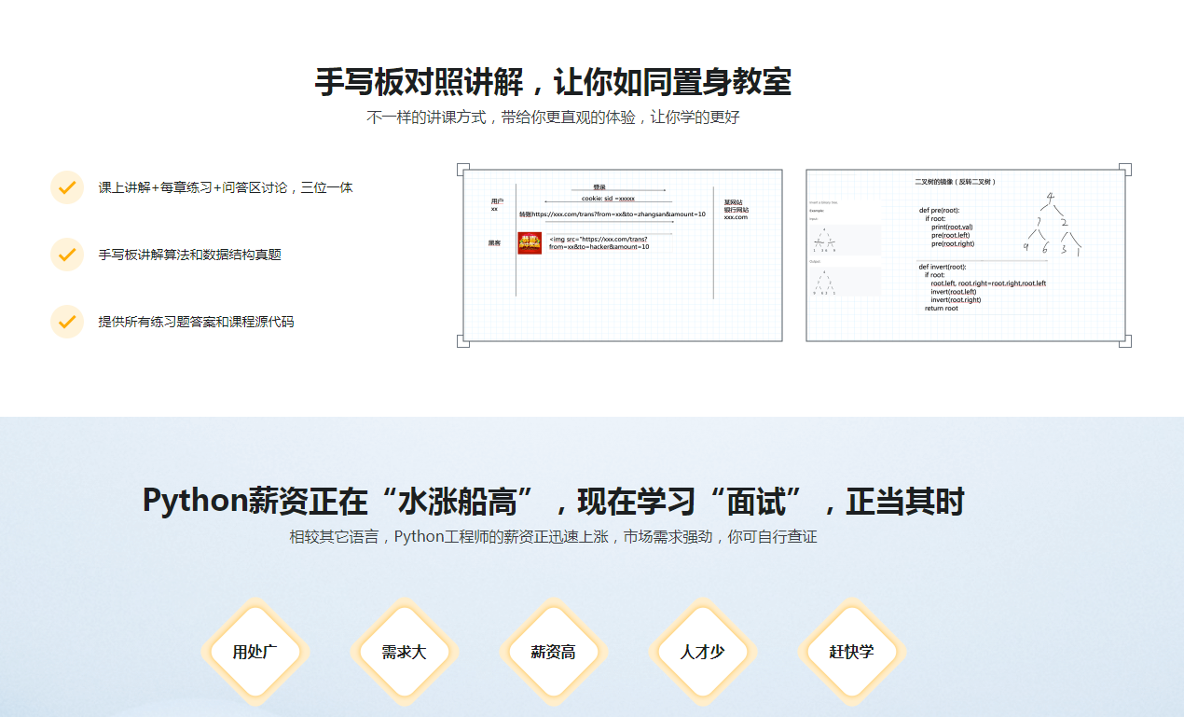Click the checkmark icon beside 手写板讲解 item
The height and width of the screenshot is (717, 1184).
click(x=66, y=254)
